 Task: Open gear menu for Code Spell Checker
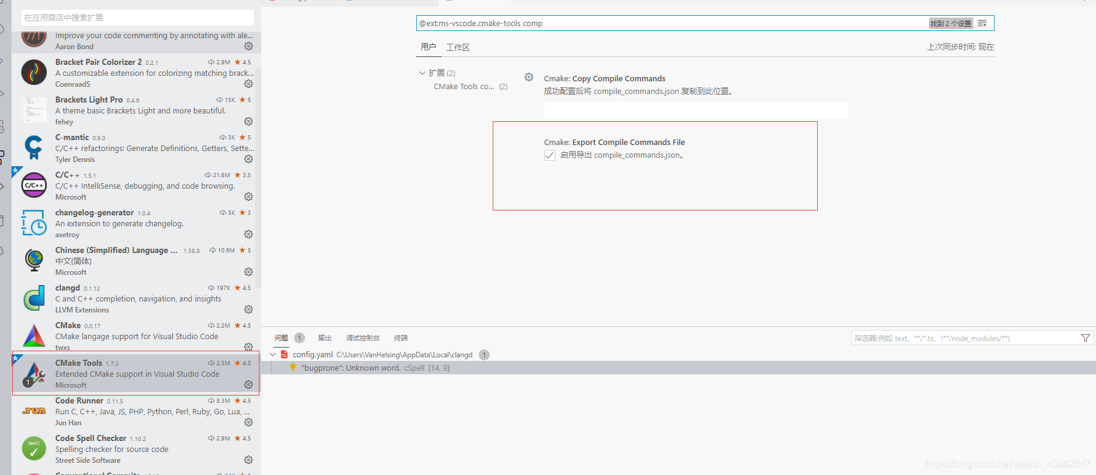(x=248, y=460)
